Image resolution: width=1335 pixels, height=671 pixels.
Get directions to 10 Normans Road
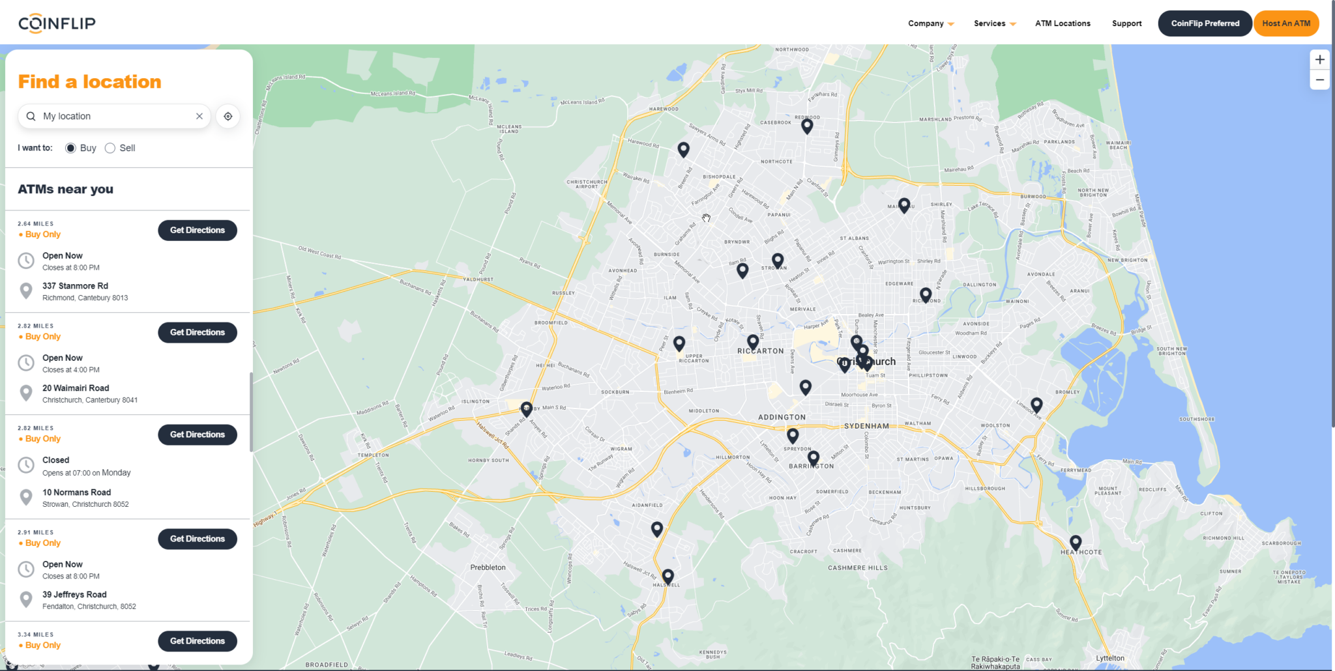198,435
